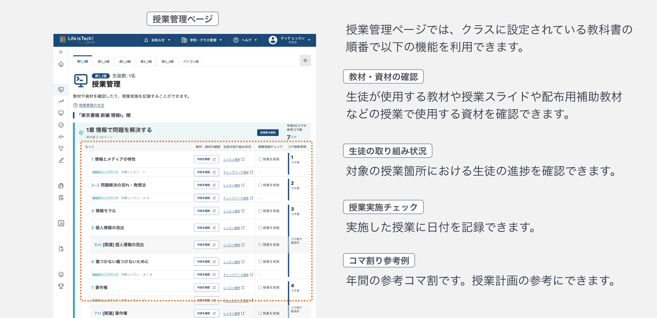This screenshot has width=657, height=318.
Task: Collapse the 1章 情報で問題を解決する section
Action: pos(81,133)
